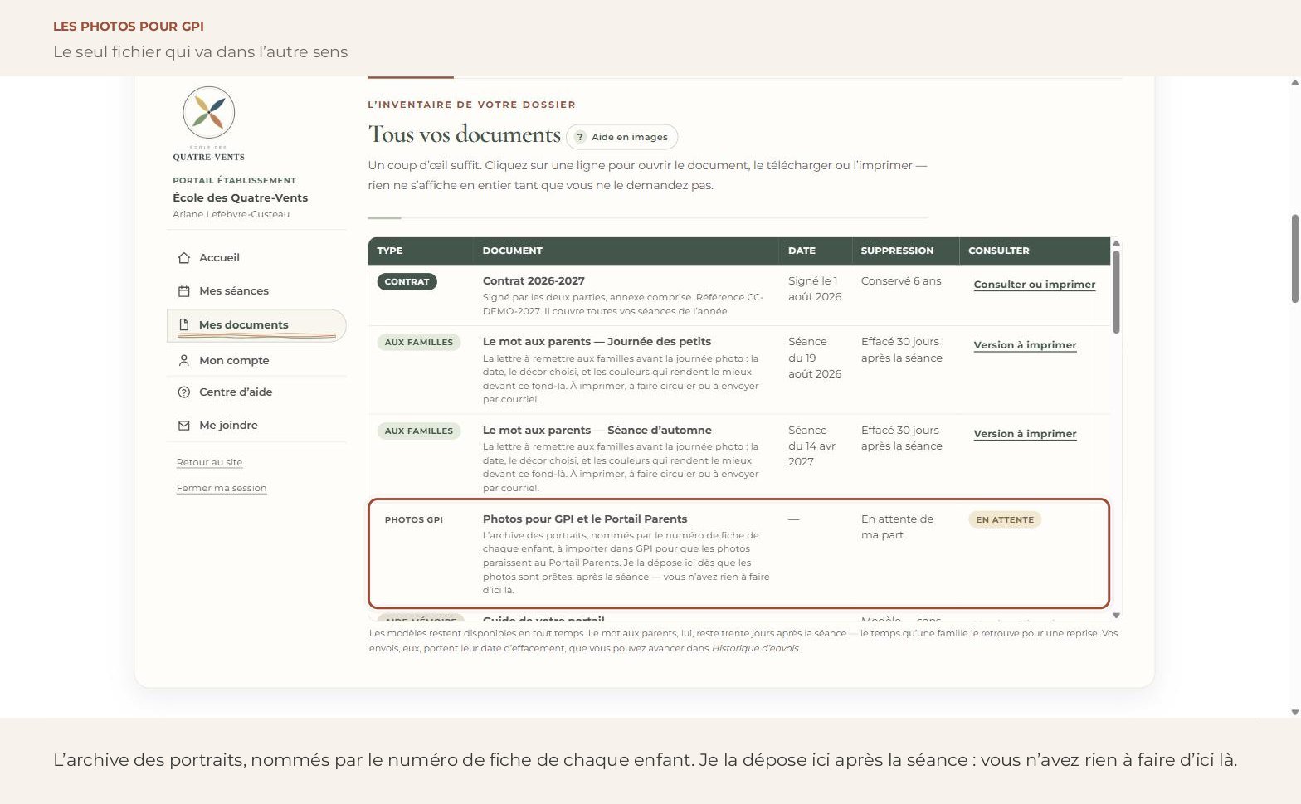
Task: Click the École des Quatre-Vents pinwheel logo
Action: pos(209,113)
